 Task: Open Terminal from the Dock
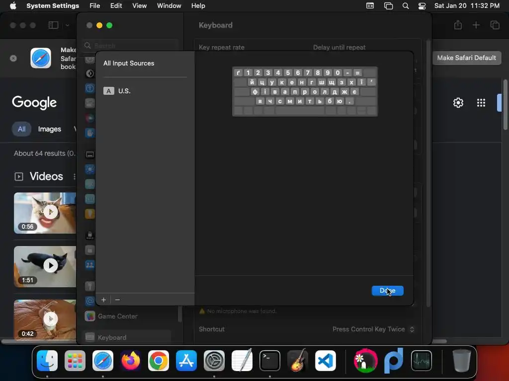pyautogui.click(x=270, y=361)
